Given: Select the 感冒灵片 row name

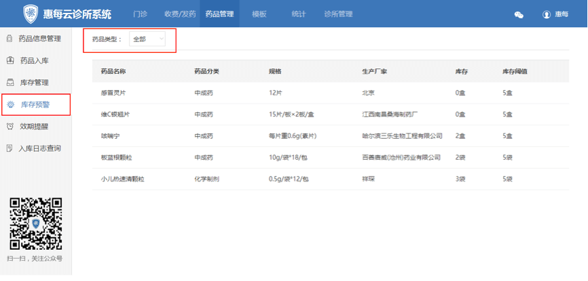Looking at the screenshot, I should coord(113,93).
